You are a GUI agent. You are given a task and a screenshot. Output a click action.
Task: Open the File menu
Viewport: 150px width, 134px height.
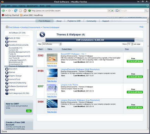tap(3, 6)
